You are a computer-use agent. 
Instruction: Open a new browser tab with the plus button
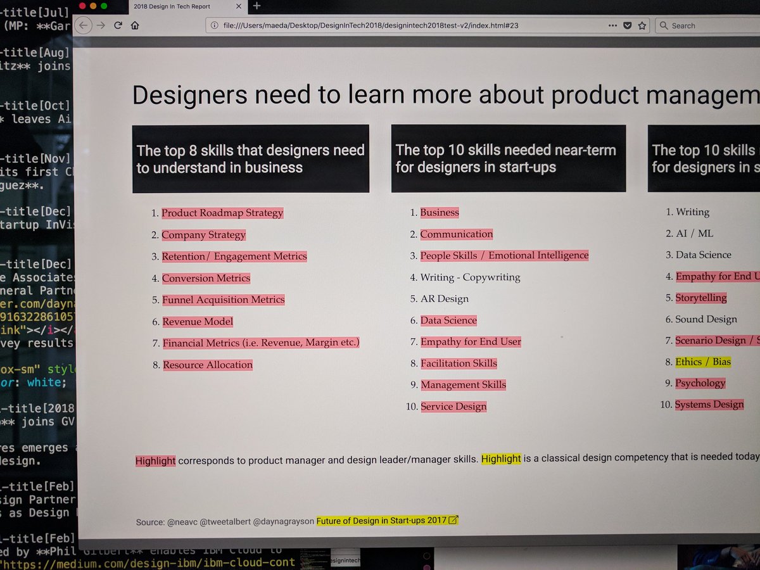pyautogui.click(x=256, y=6)
